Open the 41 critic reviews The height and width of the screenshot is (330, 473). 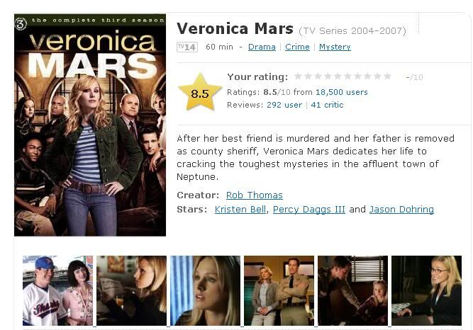[x=328, y=105]
